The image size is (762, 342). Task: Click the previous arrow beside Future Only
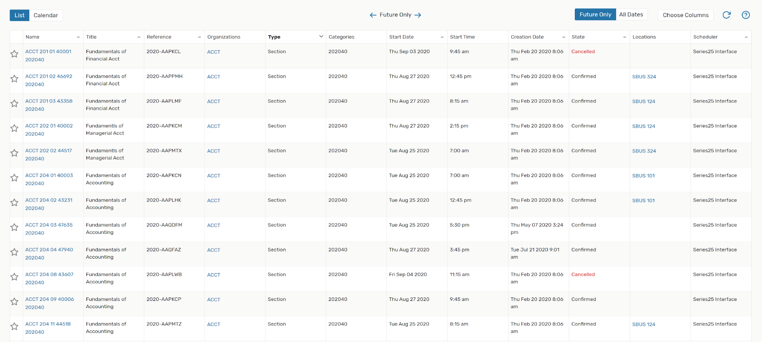click(373, 15)
